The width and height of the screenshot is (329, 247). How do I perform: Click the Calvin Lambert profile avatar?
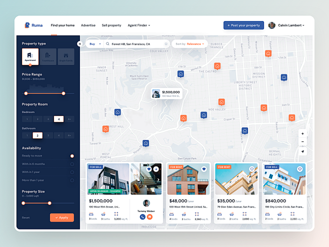[271, 25]
